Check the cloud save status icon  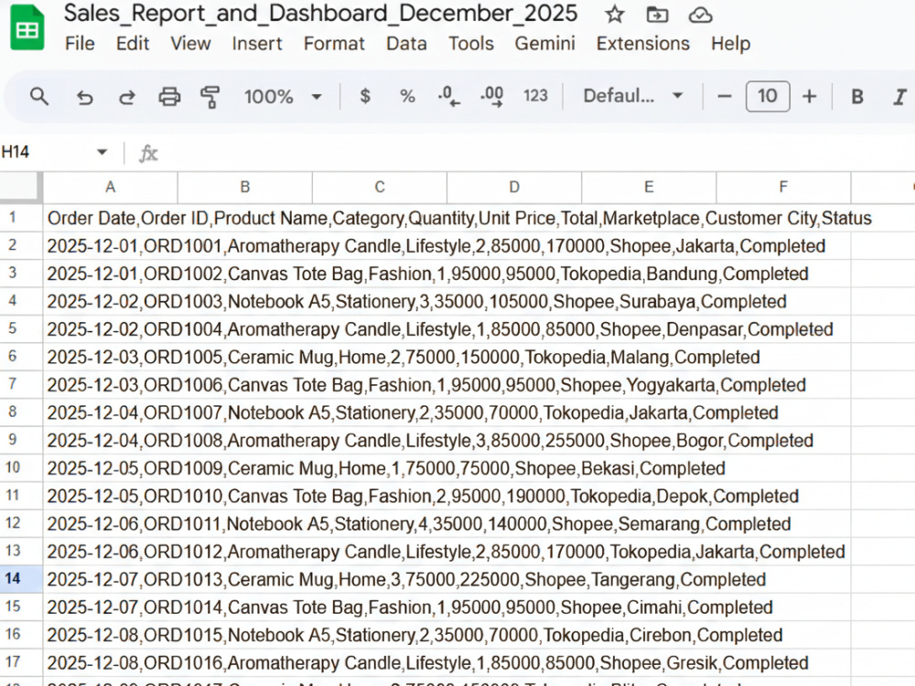(x=700, y=15)
